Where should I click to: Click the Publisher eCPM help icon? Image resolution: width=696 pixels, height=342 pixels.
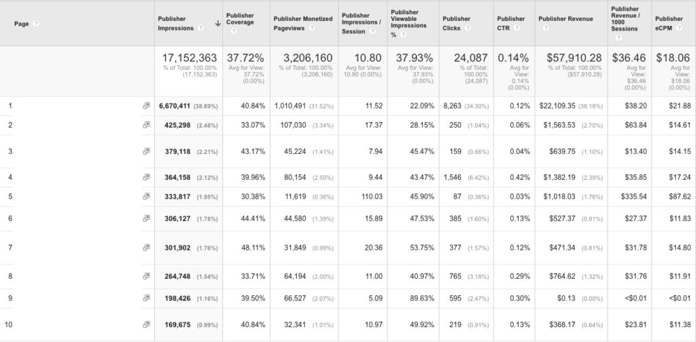click(681, 28)
